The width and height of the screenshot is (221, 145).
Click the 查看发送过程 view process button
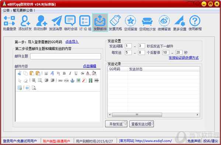pyautogui.click(x=141, y=124)
